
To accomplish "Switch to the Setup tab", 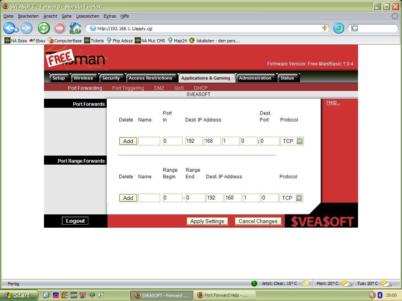I will (59, 78).
